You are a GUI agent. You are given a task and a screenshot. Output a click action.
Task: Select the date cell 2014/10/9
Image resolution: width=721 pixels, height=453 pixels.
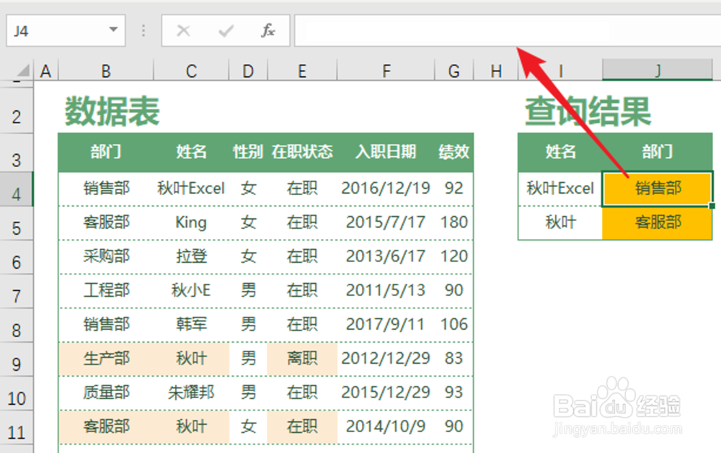pos(386,426)
